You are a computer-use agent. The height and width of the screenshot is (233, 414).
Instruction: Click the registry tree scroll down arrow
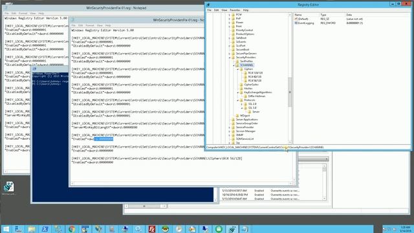point(290,142)
